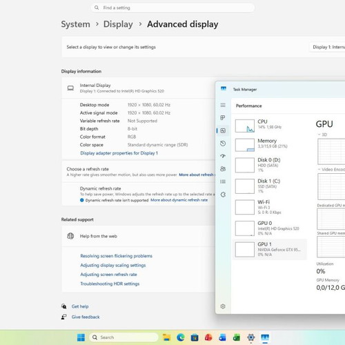Select GPU 0 Intel HD Graphics item

(270, 228)
